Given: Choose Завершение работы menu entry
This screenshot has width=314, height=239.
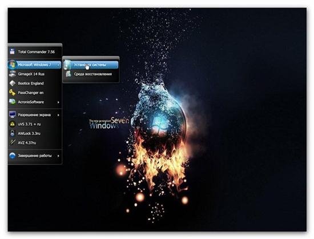Looking at the screenshot, I should pos(35,156).
